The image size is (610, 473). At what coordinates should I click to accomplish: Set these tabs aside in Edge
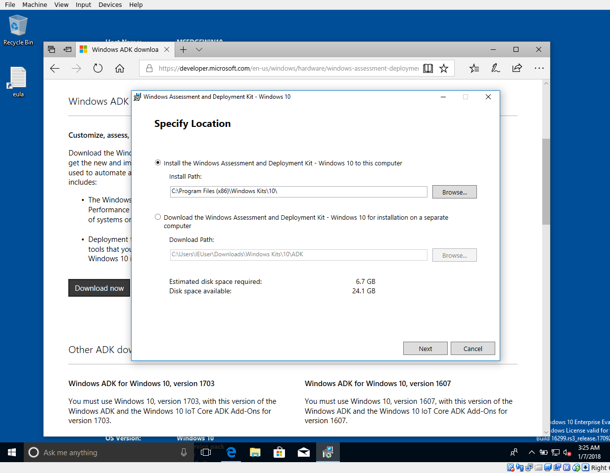(67, 49)
